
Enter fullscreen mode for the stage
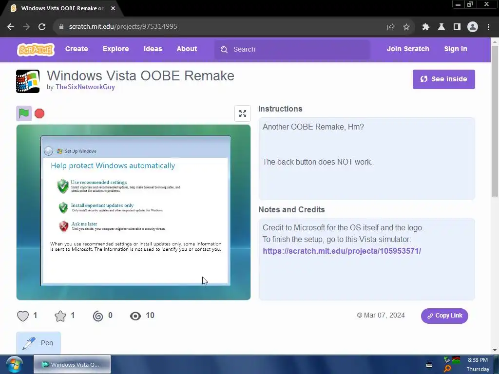click(x=243, y=113)
